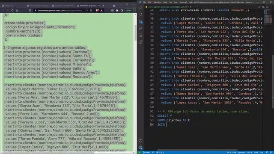This screenshot has width=274, height=154.
Task: Split the VS Code editor to the right
Action: (x=267, y=7)
